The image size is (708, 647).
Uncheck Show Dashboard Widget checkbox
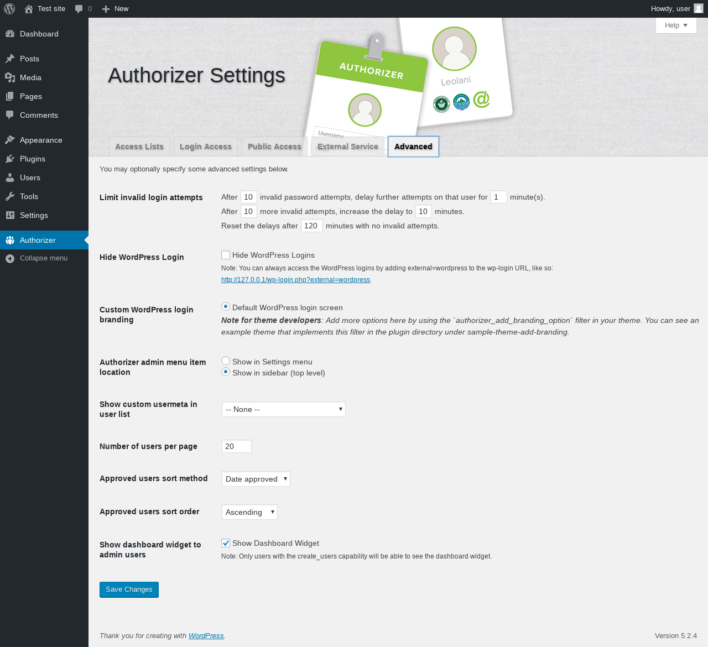[226, 543]
